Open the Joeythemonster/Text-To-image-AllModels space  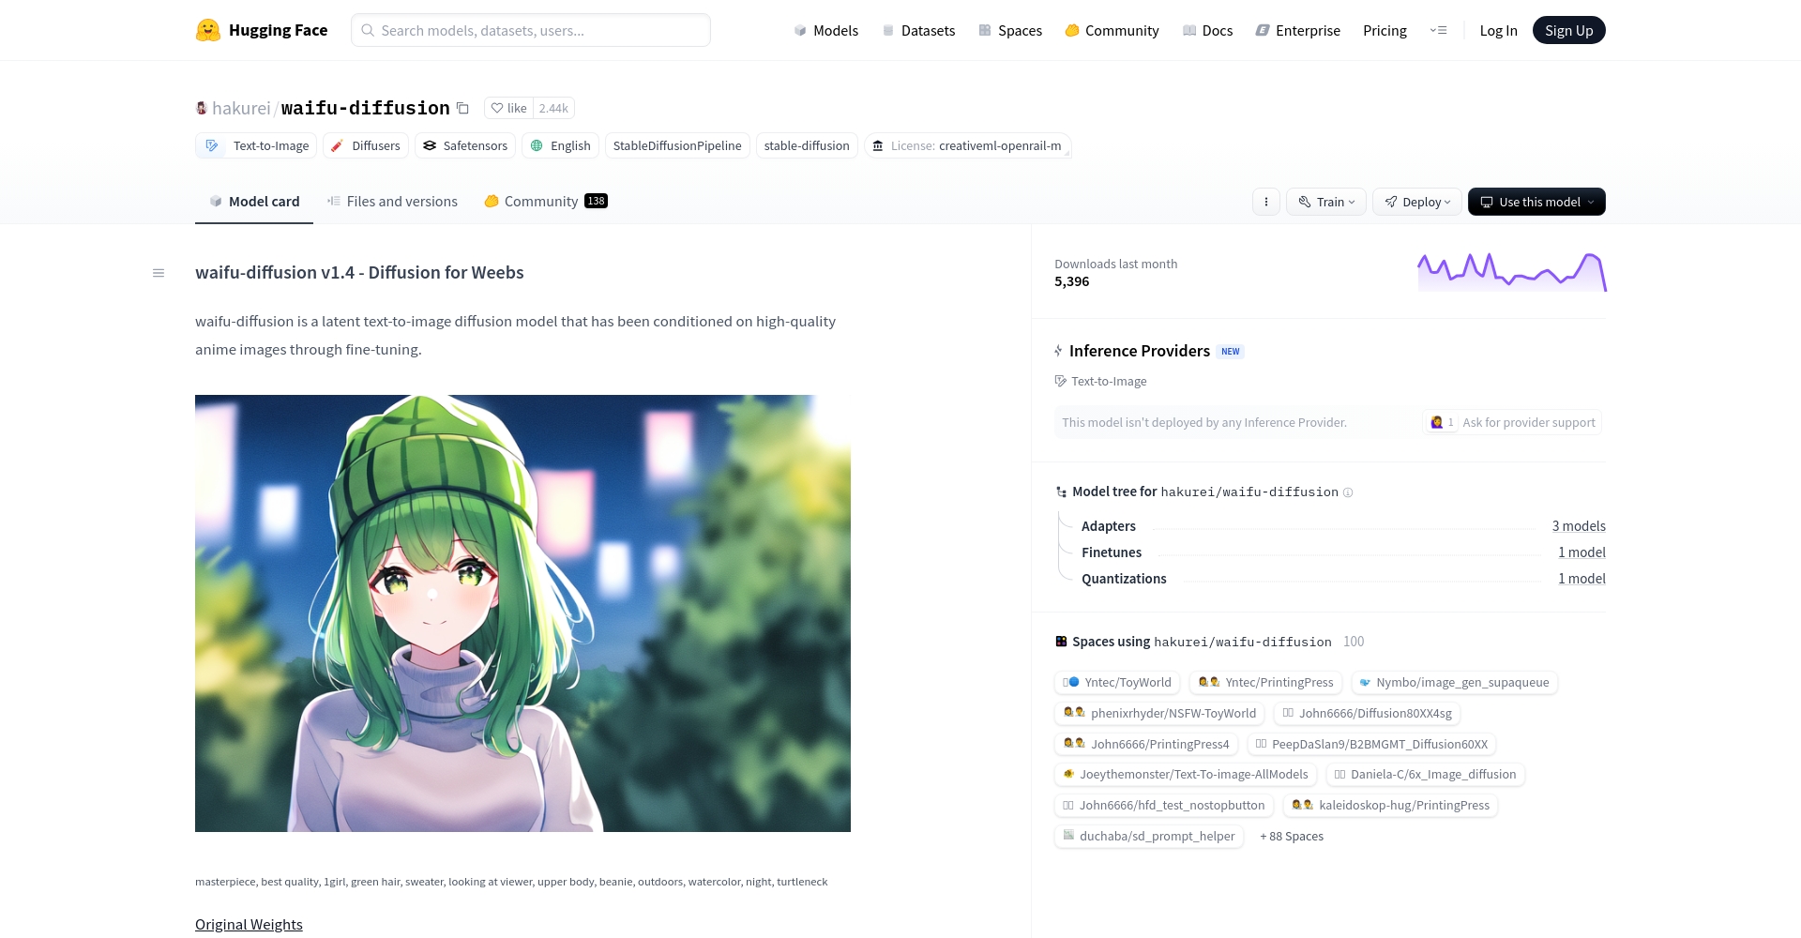click(1186, 775)
